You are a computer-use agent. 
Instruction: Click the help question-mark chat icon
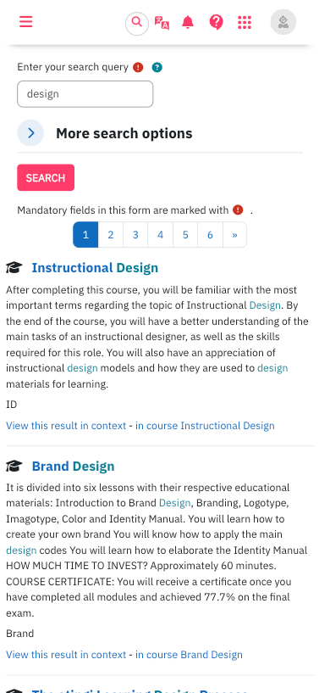pos(216,22)
